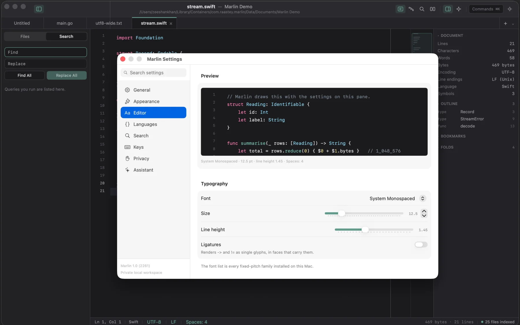Focus the Replace input field
Screen dimensions: 520x325
click(x=46, y=64)
